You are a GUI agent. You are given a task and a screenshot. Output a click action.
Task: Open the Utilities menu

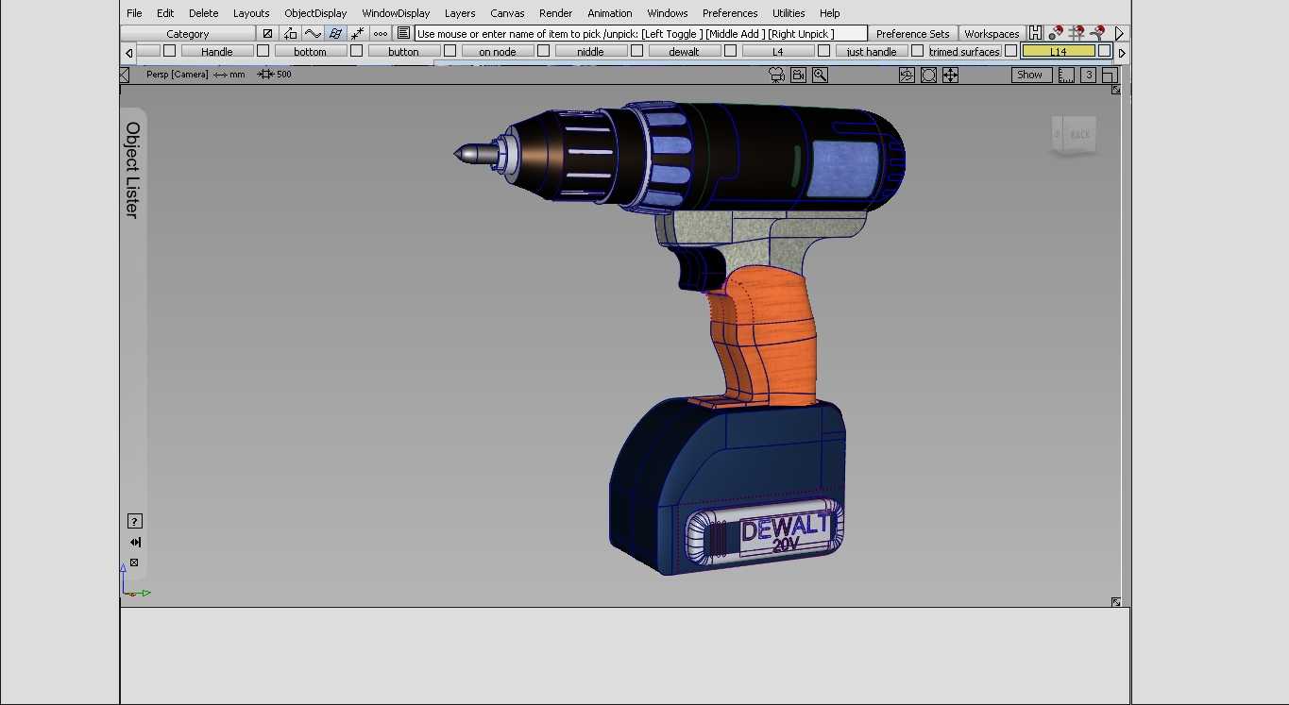(x=789, y=13)
